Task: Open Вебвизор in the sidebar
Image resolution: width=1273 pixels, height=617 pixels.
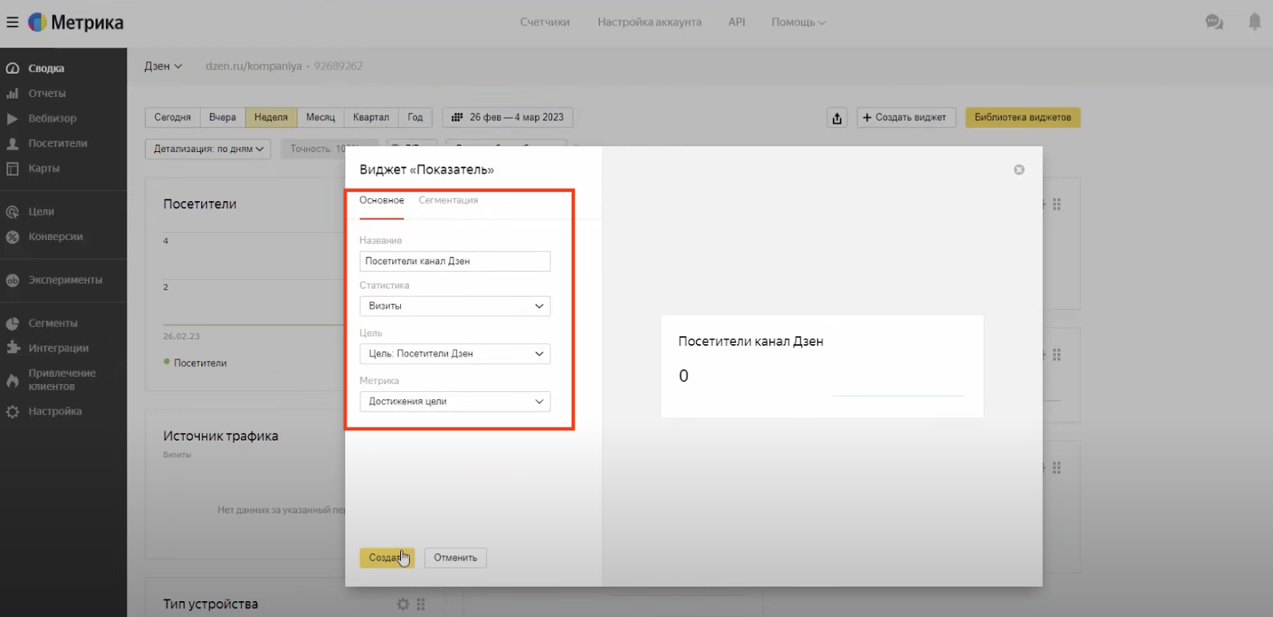Action: pyautogui.click(x=53, y=118)
